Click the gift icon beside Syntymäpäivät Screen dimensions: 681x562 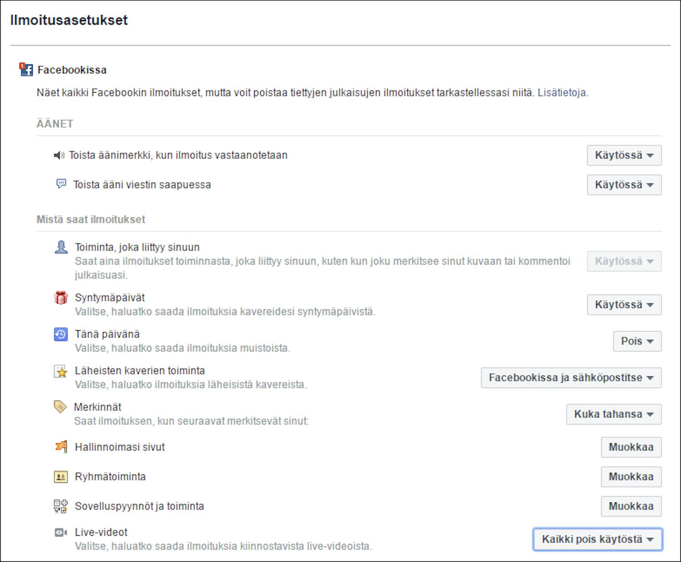[60, 297]
